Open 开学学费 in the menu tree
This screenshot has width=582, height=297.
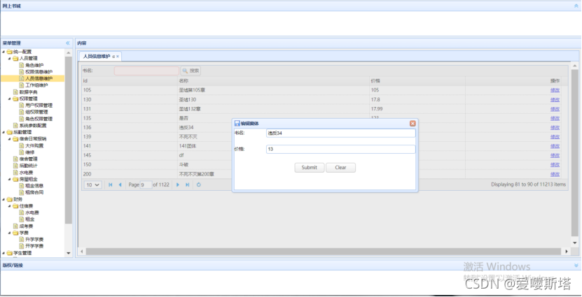[34, 246]
